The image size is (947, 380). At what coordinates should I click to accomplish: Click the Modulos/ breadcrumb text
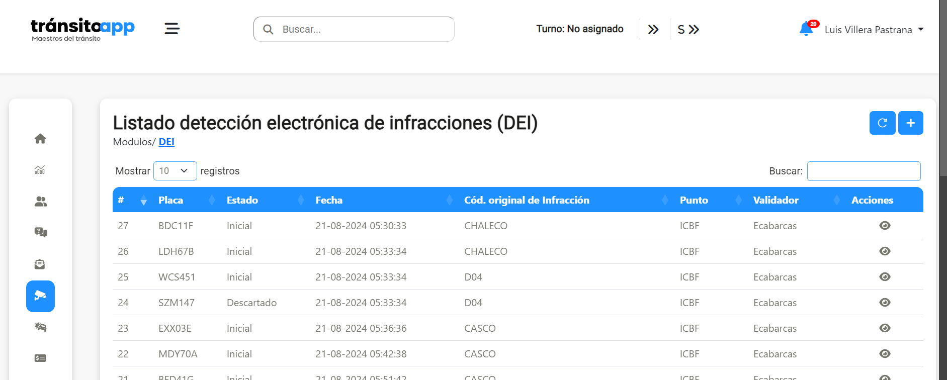click(134, 142)
